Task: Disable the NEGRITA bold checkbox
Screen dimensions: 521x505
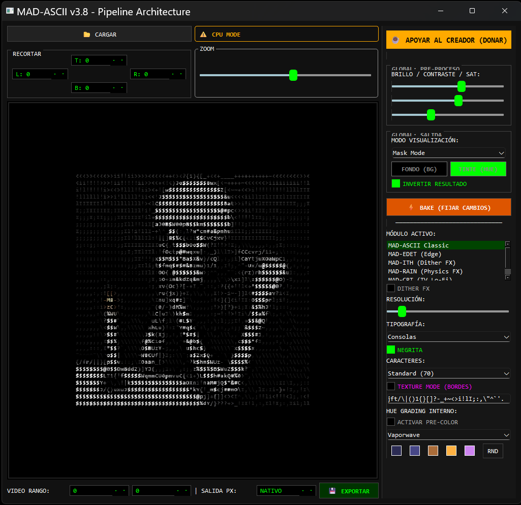Action: tap(391, 350)
